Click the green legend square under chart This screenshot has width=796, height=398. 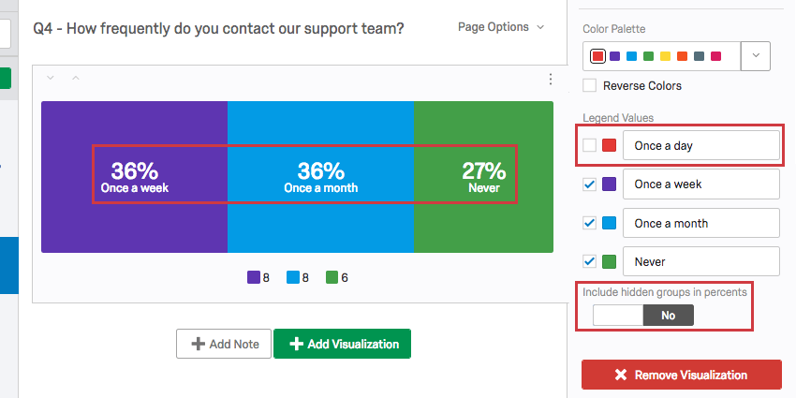pyautogui.click(x=332, y=277)
